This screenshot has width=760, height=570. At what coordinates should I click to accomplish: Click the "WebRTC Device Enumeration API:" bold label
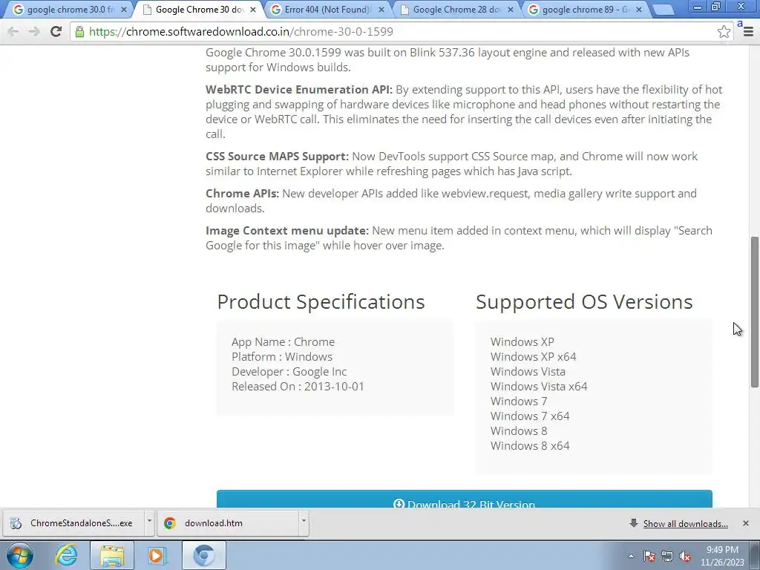tap(299, 90)
